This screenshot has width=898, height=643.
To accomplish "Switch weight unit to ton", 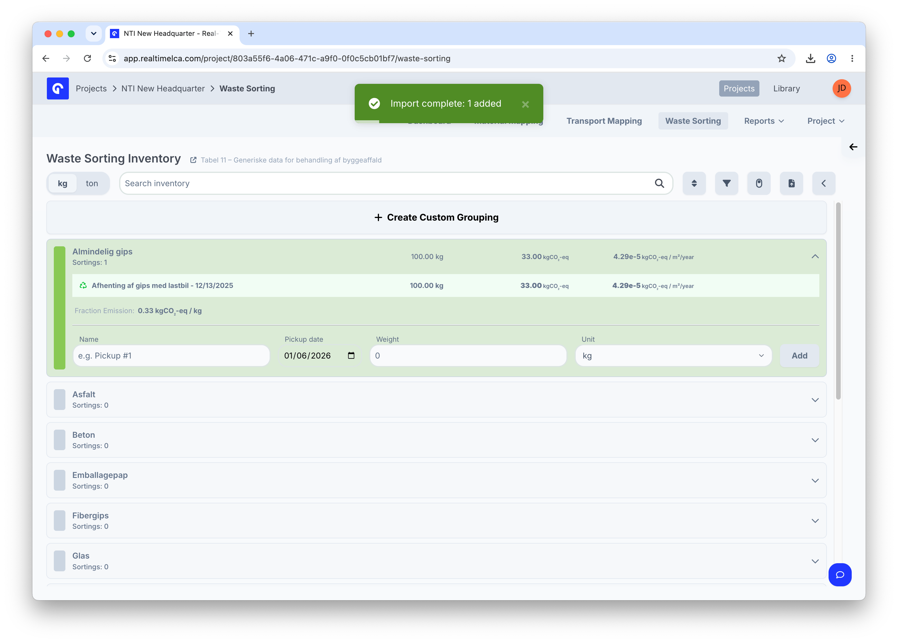I will coord(92,183).
